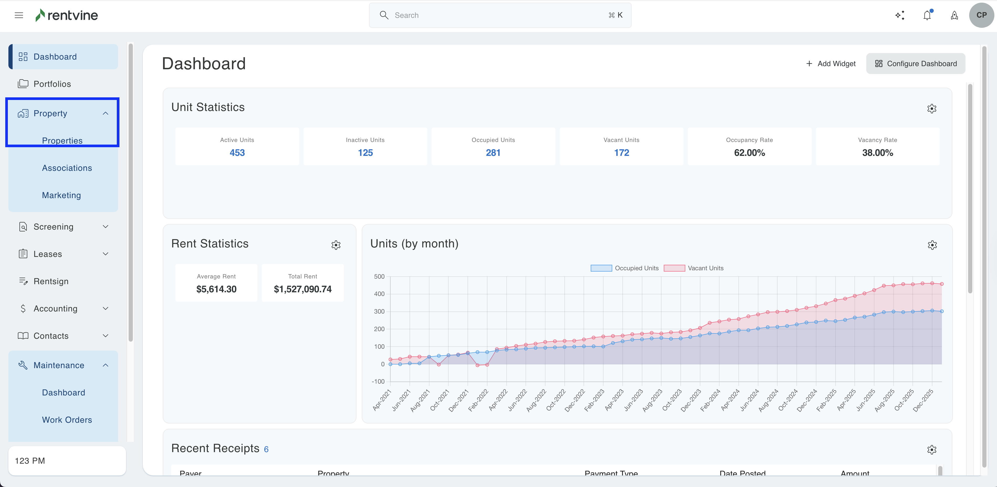Screen dimensions: 997x487
Task: Click the CP user avatar
Action: (981, 15)
